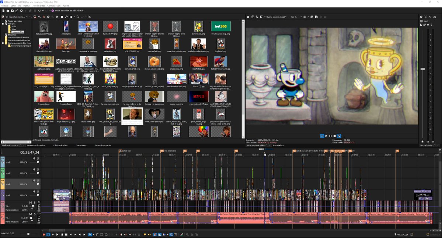
Task: Open the Editar menu
Action: (x=13, y=6)
